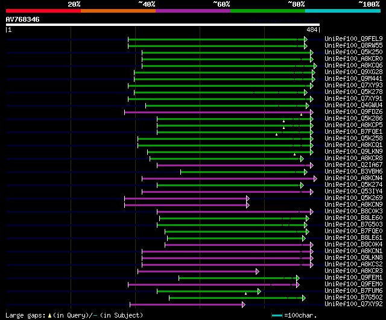Select the UniRef100_A8KCN4 label
Screen dimensions: 386x320
[x=353, y=178]
